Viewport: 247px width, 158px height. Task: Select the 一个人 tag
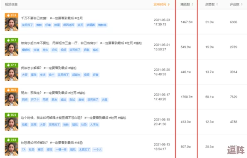97,150
